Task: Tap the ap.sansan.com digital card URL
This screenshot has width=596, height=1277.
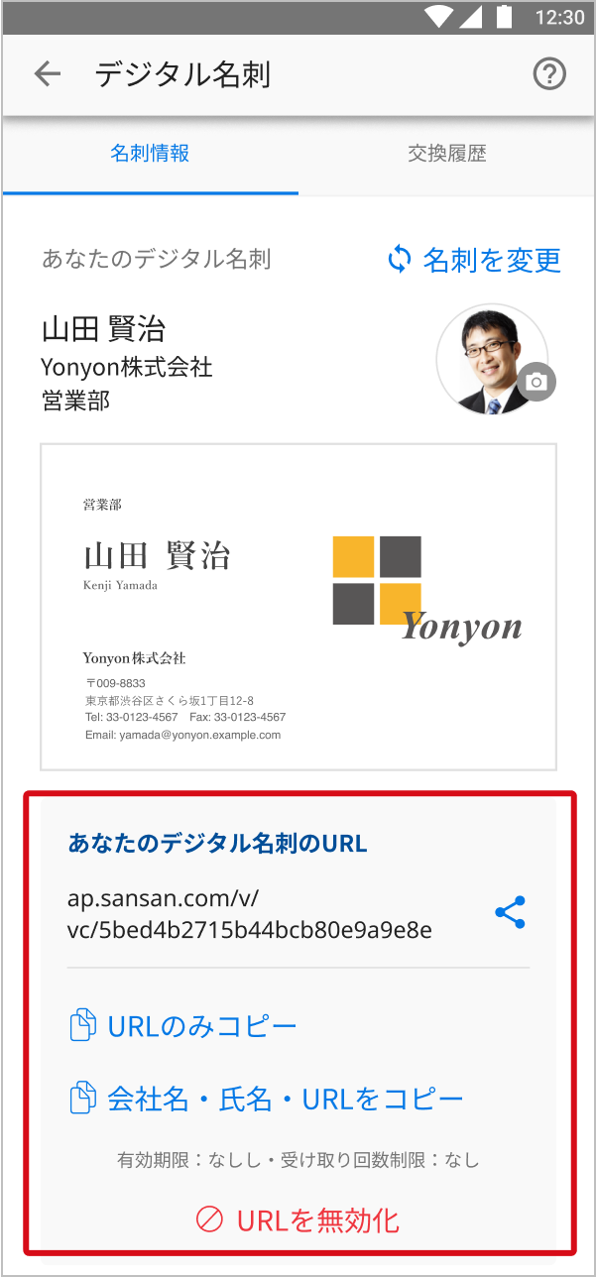Action: pyautogui.click(x=250, y=914)
